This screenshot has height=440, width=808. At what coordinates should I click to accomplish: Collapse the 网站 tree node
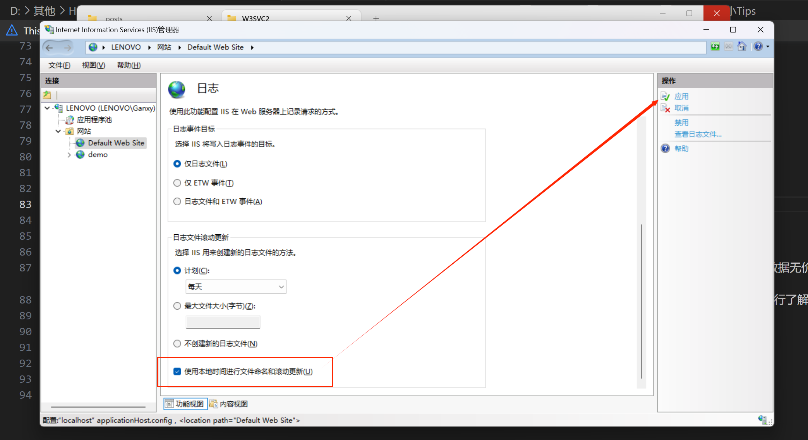pyautogui.click(x=58, y=131)
